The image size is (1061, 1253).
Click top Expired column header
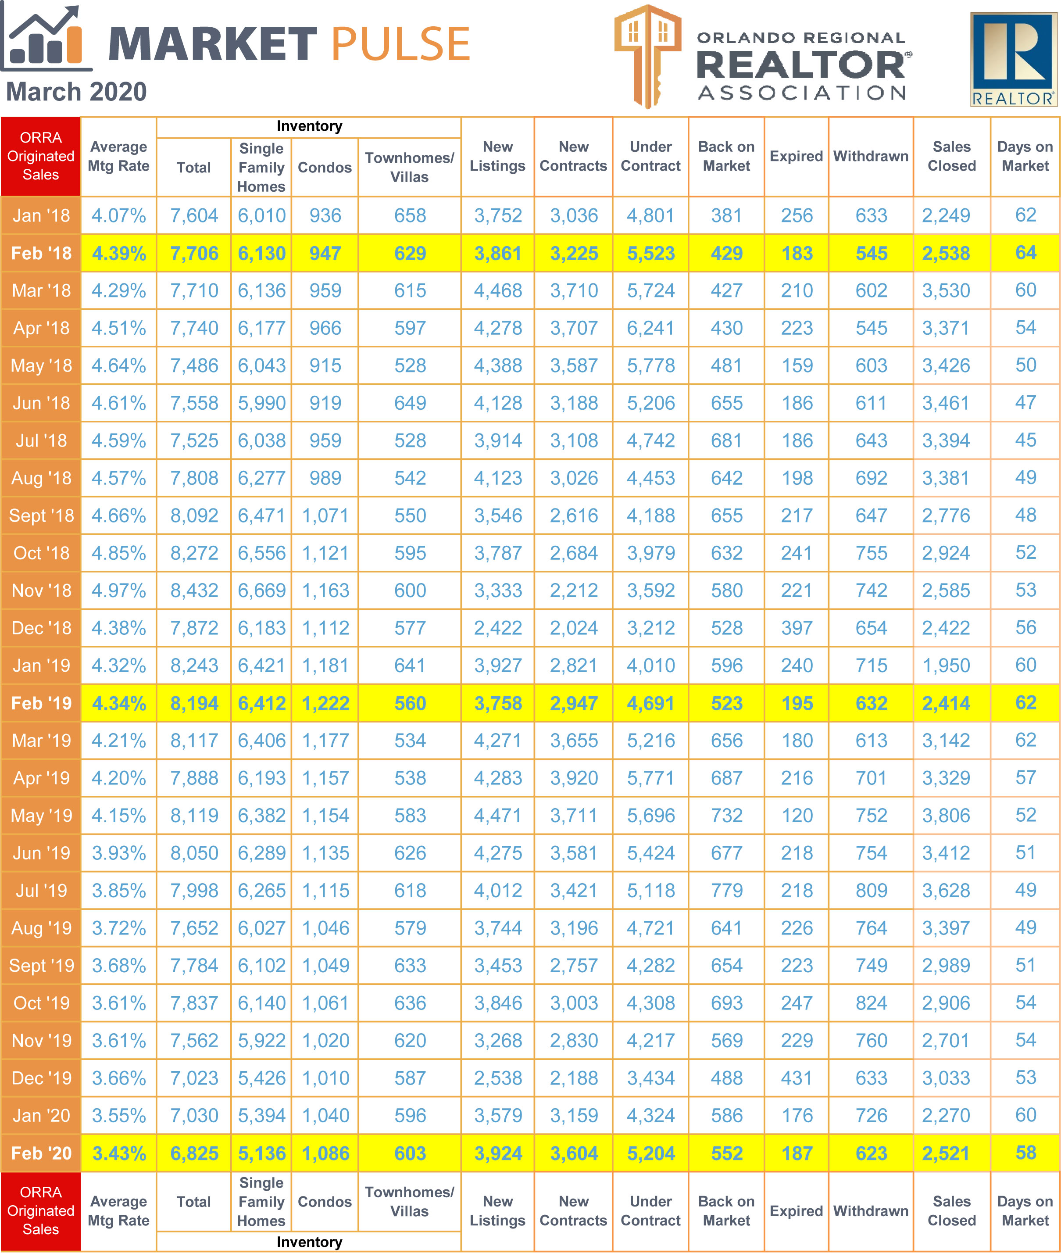click(x=797, y=156)
